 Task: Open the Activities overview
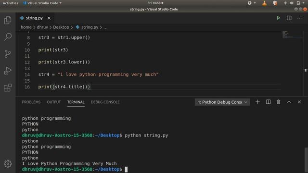pyautogui.click(x=10, y=3)
